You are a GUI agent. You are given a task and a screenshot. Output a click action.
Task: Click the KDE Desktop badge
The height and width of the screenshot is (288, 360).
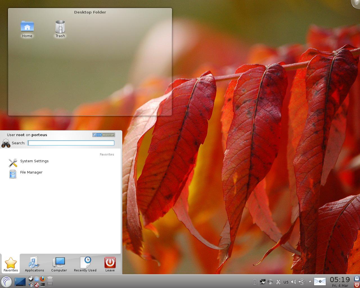[x=104, y=135]
